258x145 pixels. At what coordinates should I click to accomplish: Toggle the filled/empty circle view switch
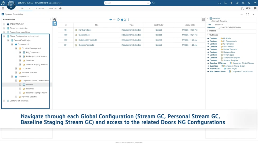tap(123, 20)
